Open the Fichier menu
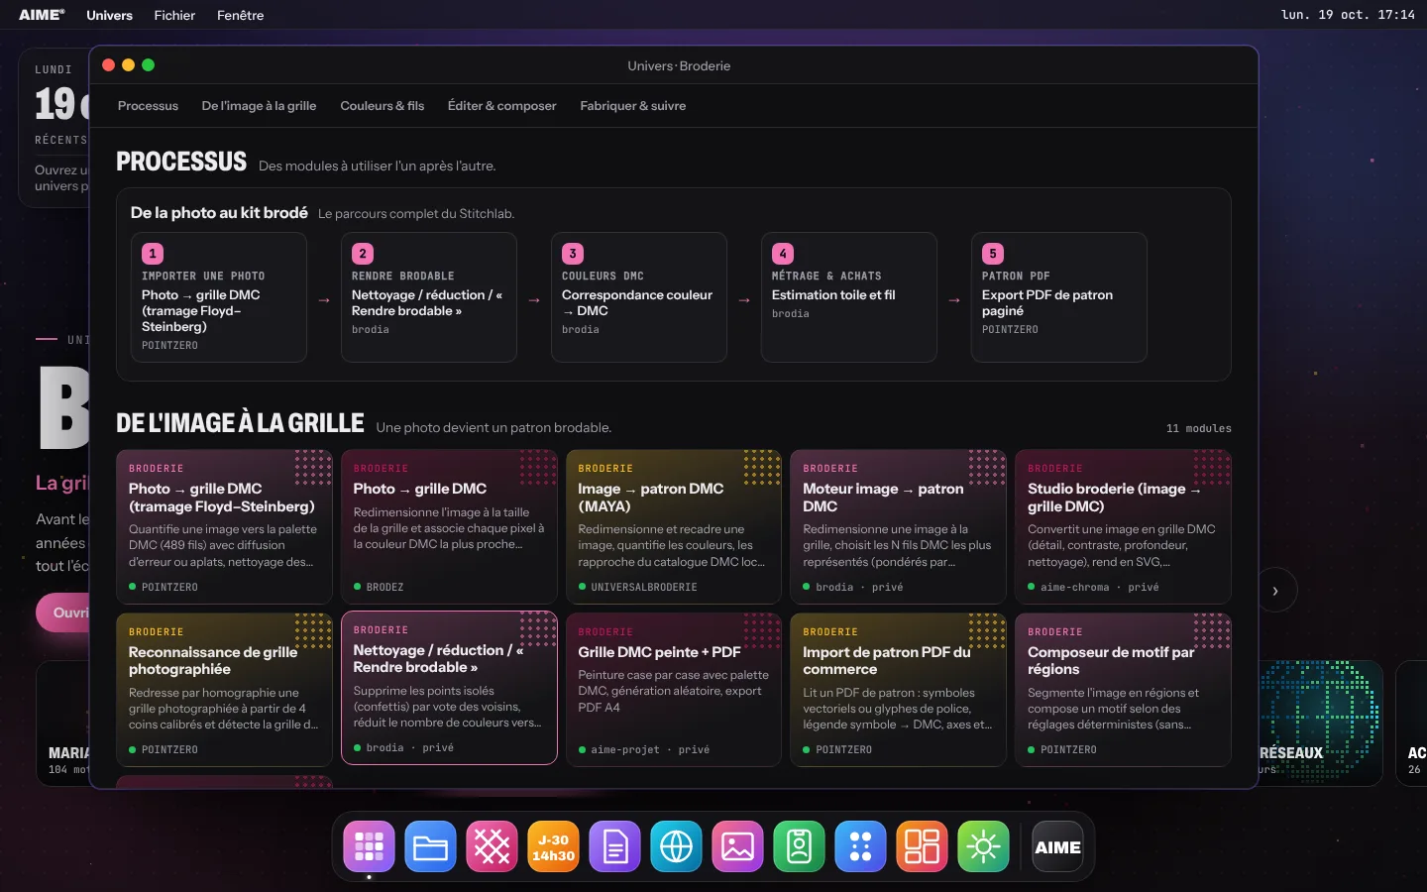This screenshot has width=1427, height=892. point(174,15)
